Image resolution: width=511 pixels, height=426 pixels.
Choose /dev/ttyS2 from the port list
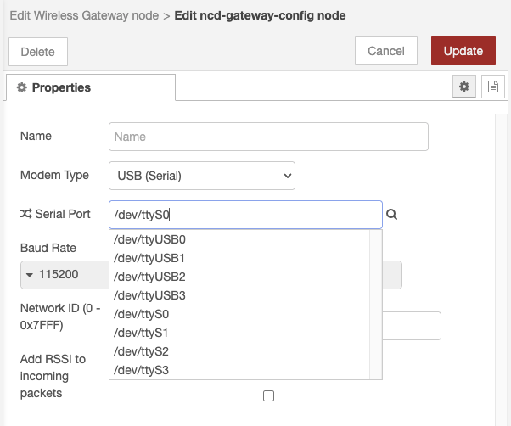[239, 351]
